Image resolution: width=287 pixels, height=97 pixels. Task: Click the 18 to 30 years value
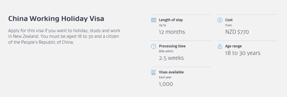[243, 53]
